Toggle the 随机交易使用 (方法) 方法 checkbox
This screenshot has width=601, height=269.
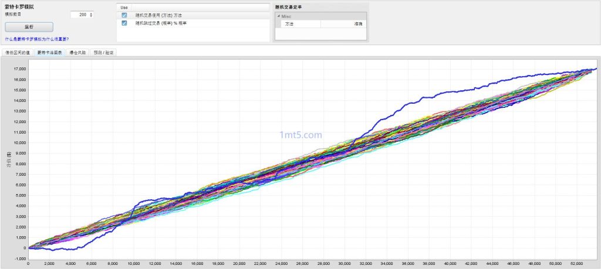[124, 15]
